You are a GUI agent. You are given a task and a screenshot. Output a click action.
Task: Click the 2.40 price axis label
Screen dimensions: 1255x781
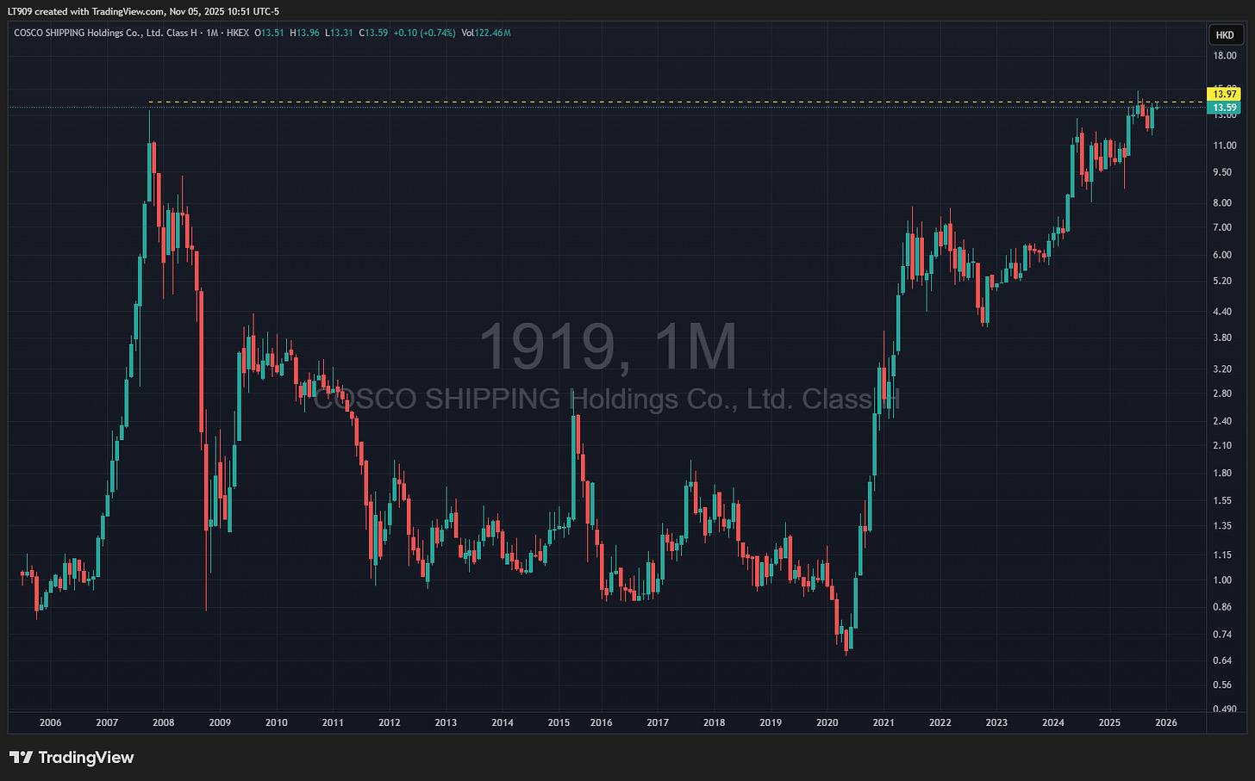tap(1223, 421)
